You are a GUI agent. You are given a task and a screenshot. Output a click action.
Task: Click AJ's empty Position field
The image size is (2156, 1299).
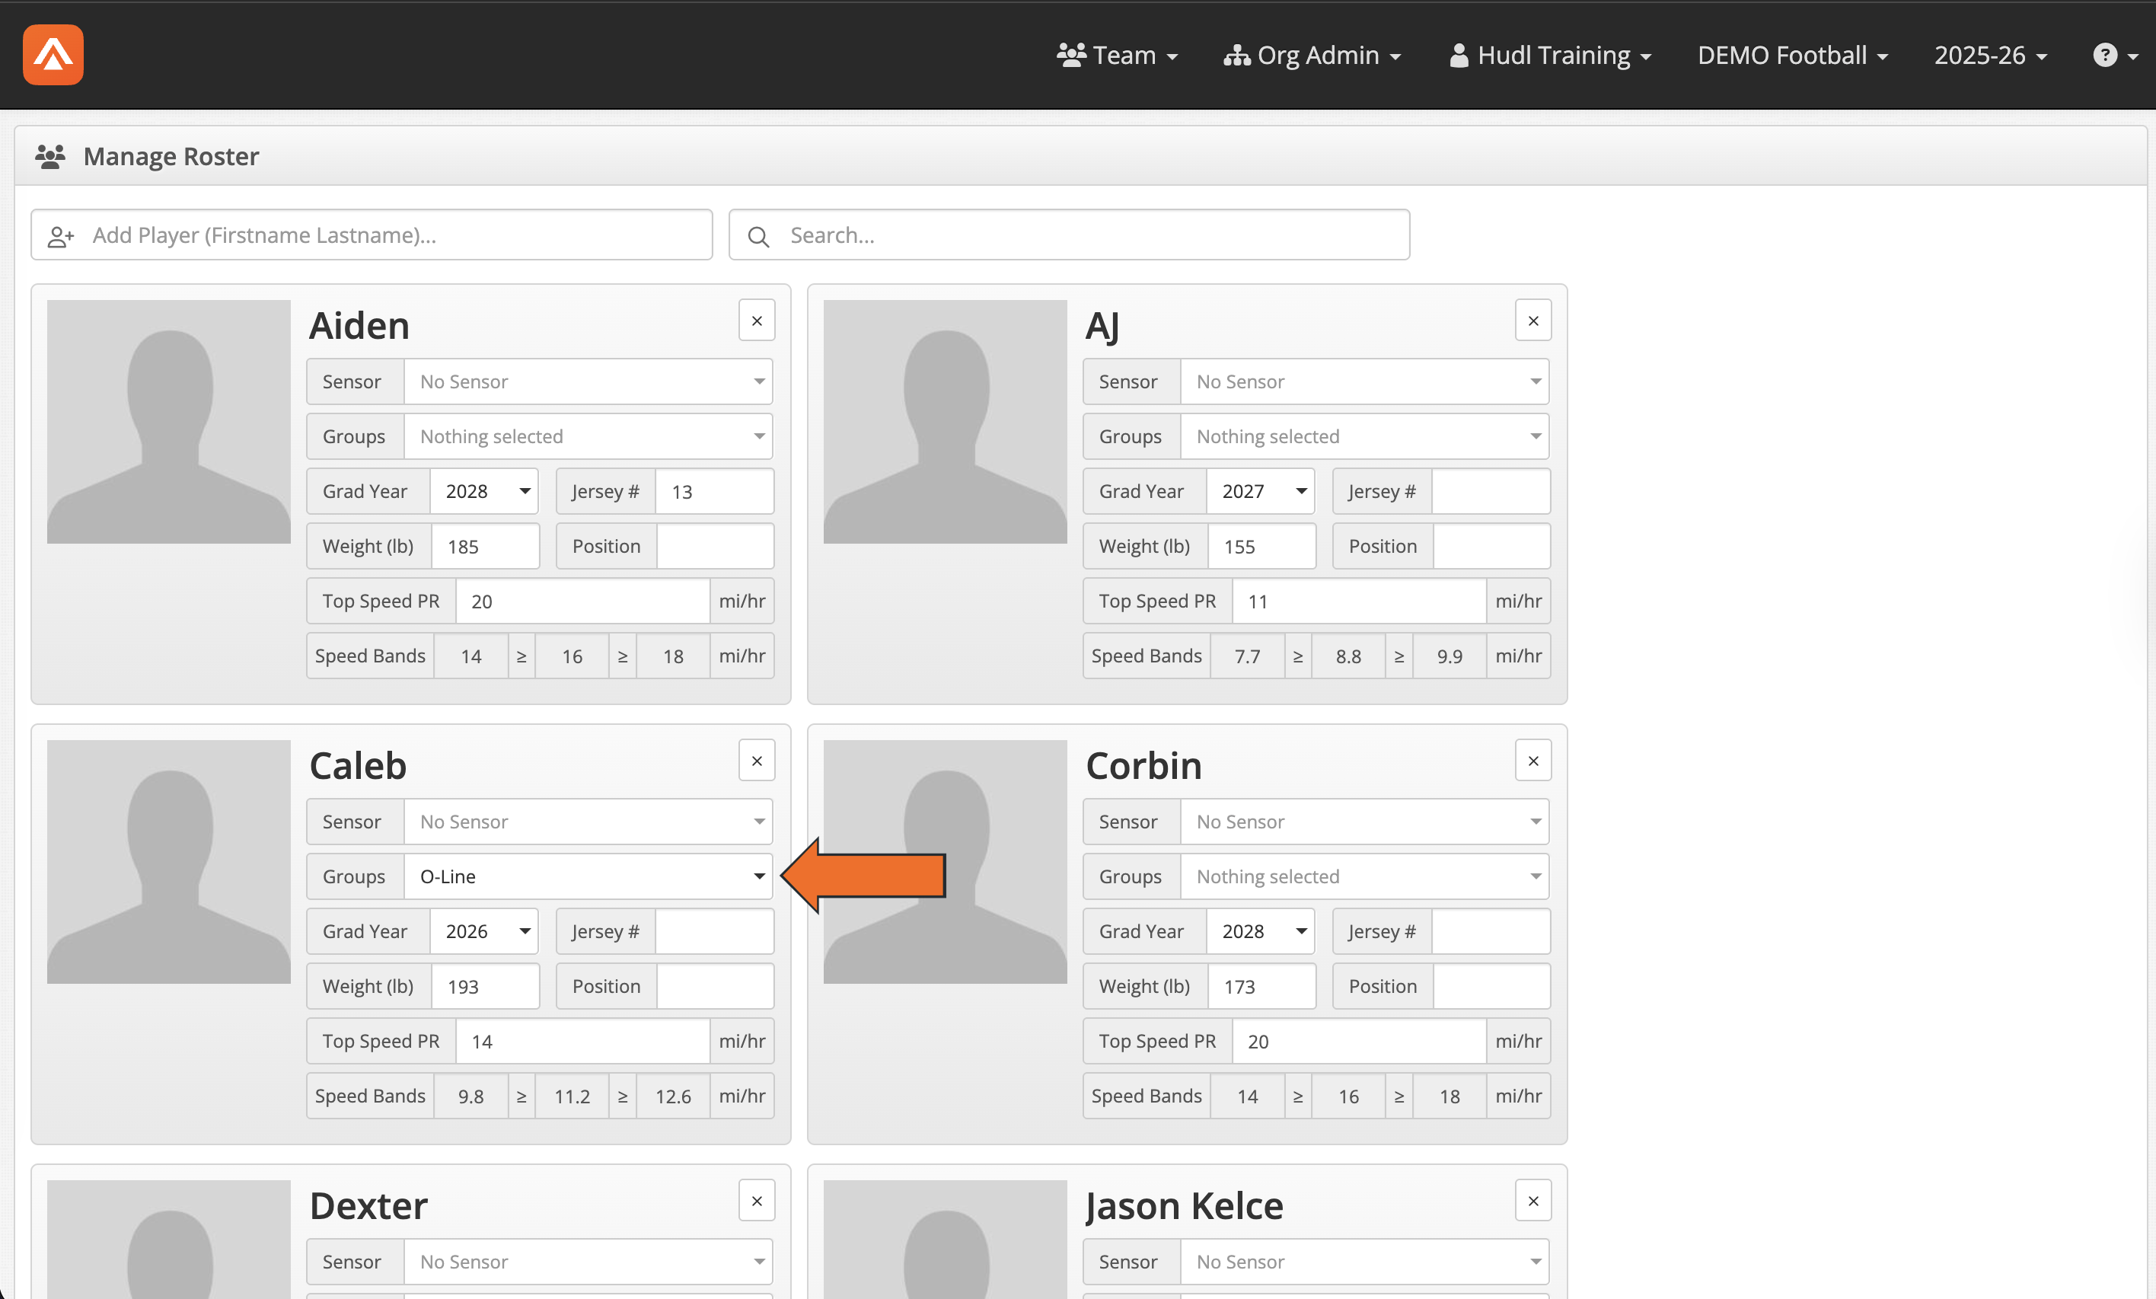coord(1491,546)
